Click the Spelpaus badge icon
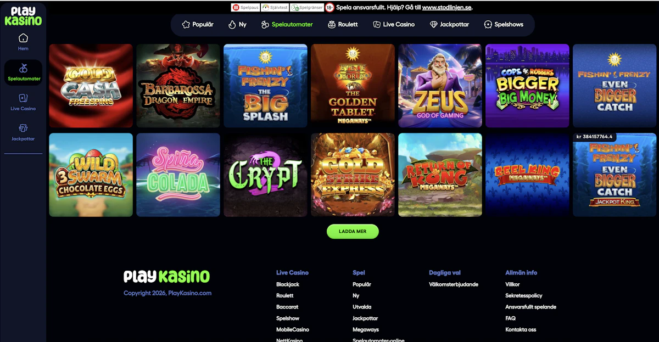Screen dimensions: 659x342 [245, 8]
